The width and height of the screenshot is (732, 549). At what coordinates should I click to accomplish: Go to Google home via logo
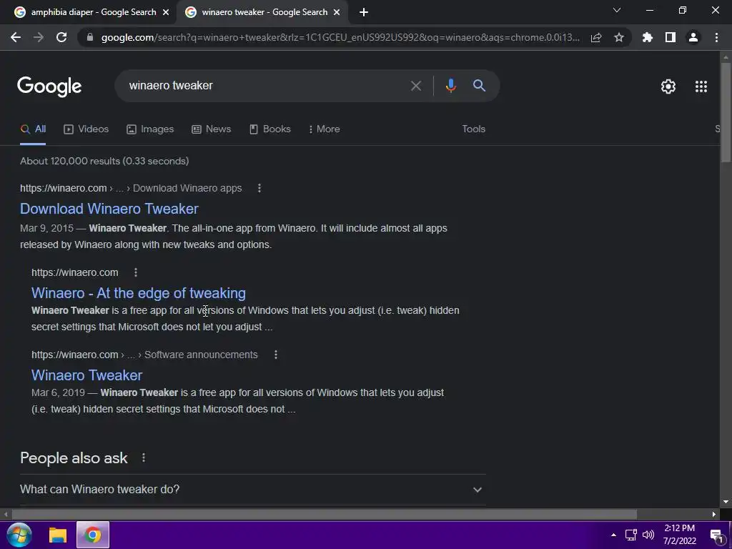(x=49, y=86)
